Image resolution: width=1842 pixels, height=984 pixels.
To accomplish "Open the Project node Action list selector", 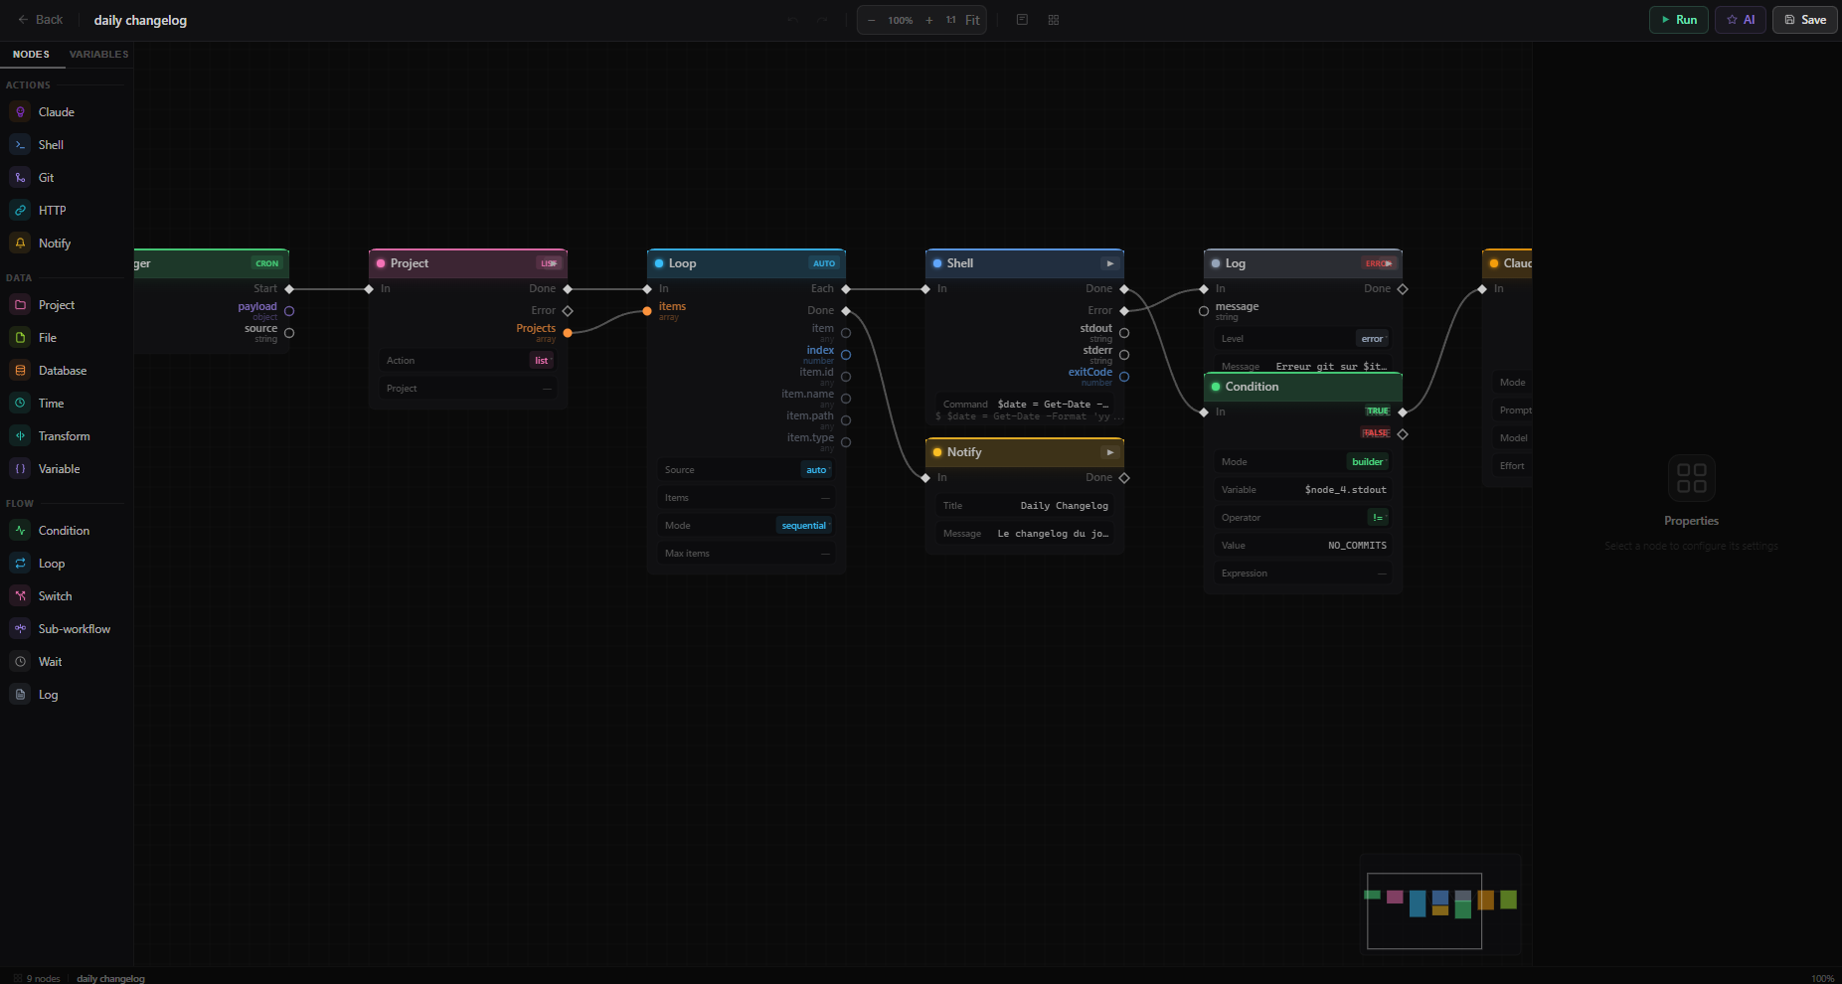I will [x=541, y=360].
